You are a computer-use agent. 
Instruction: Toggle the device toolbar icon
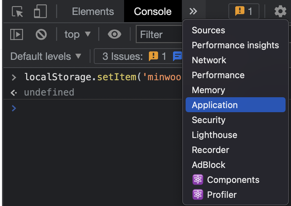40,12
